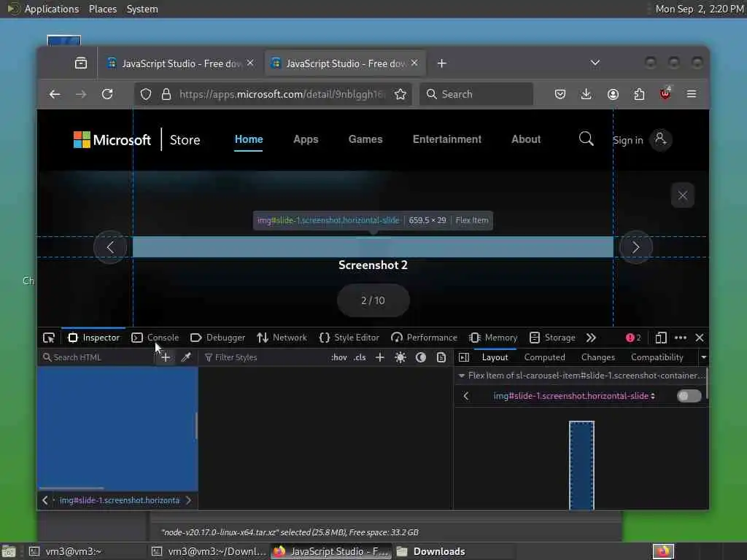Close the screenshot viewer overlay
The image size is (747, 560).
[x=682, y=195]
